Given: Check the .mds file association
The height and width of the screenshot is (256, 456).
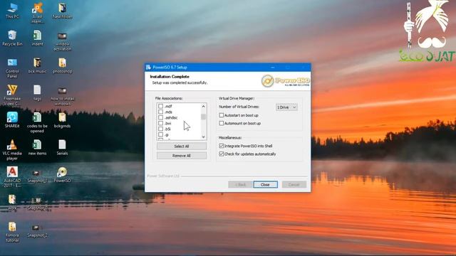Looking at the screenshot, I should click(161, 112).
